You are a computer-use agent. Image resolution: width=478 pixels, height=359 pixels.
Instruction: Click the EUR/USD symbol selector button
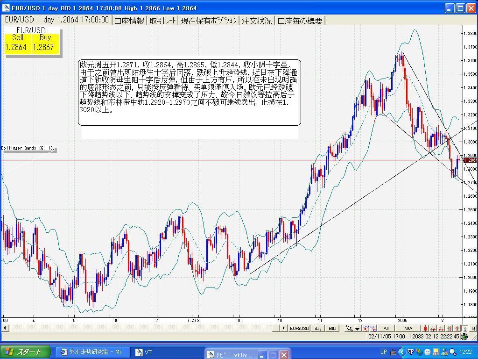click(299, 328)
